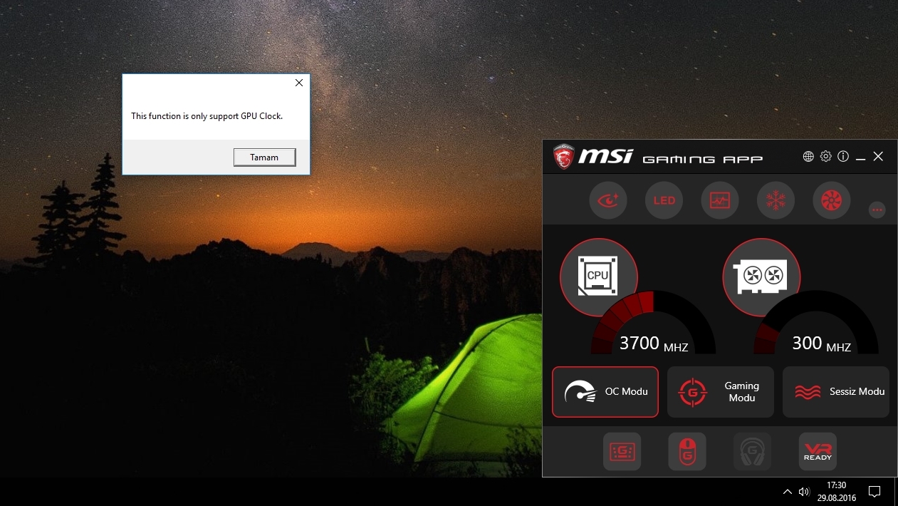Click the VR Ready icon
Viewport: 898px width, 506px height.
coord(818,451)
